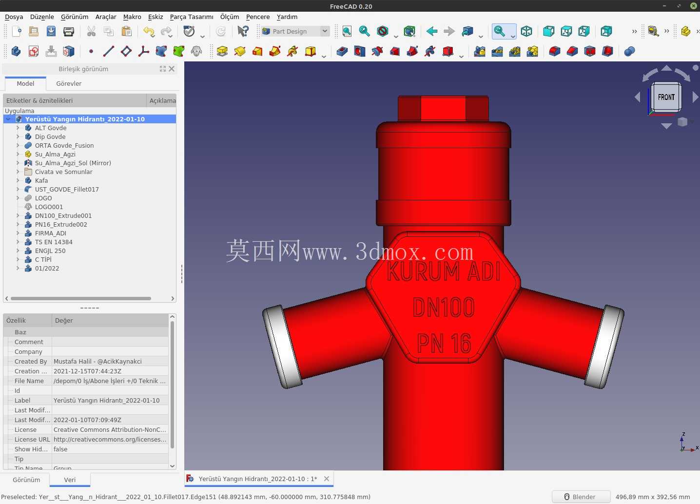Expand the Kafa tree node
Screen dimensions: 700x504
[18, 180]
